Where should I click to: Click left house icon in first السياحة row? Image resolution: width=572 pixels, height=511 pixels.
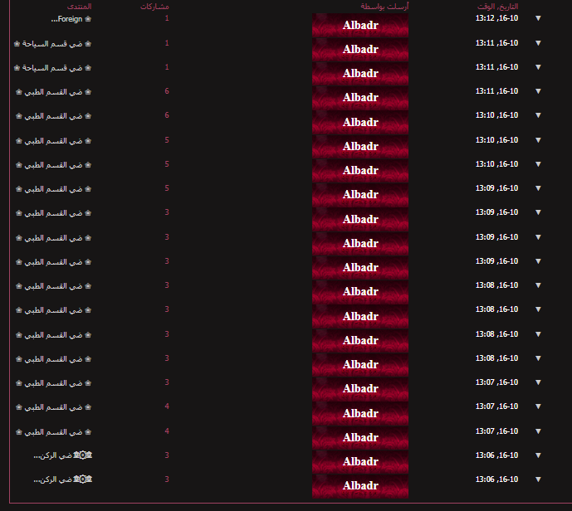pyautogui.click(x=17, y=43)
